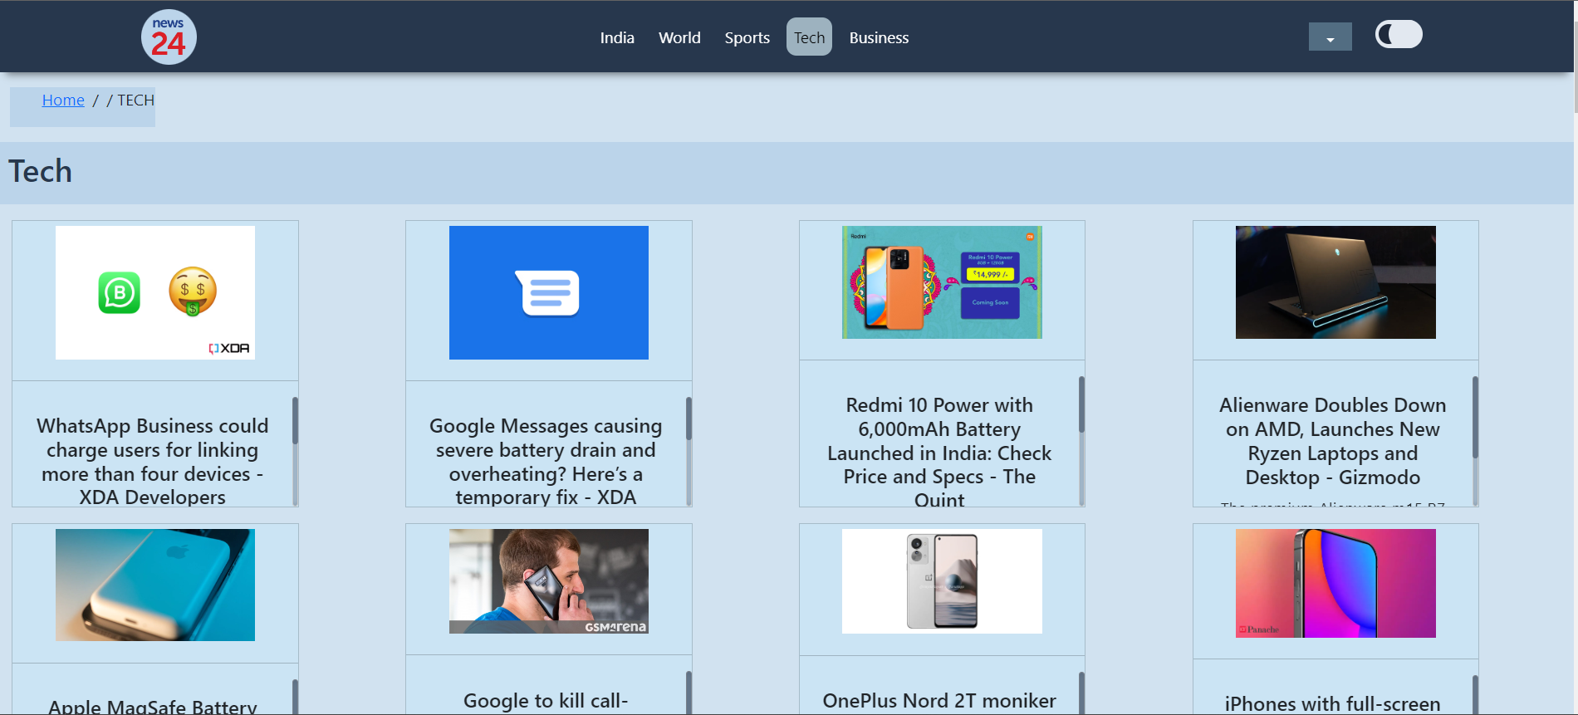The height and width of the screenshot is (715, 1578).
Task: Read Alienware Doubles Down on AMD headline
Action: pos(1333,441)
